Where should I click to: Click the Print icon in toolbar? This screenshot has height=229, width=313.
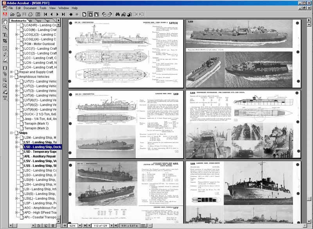point(31,14)
